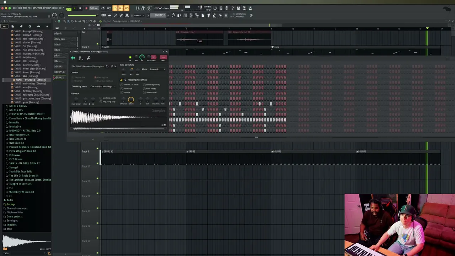The height and width of the screenshot is (256, 455).
Task: Open the EDIT menu
Action: point(20,8)
